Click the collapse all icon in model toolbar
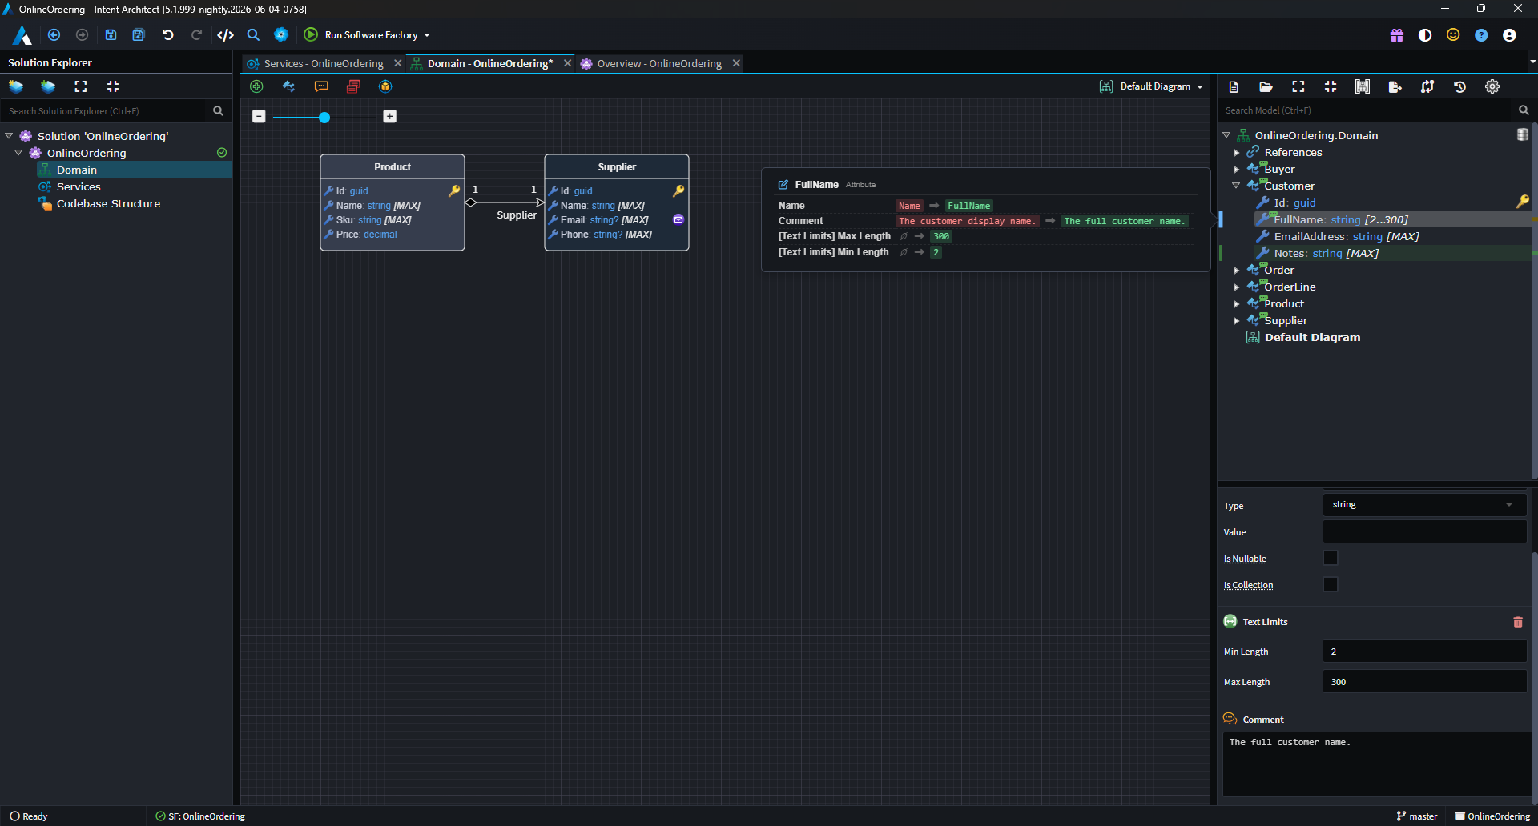Screen dimensions: 1538x826 pyautogui.click(x=1331, y=86)
